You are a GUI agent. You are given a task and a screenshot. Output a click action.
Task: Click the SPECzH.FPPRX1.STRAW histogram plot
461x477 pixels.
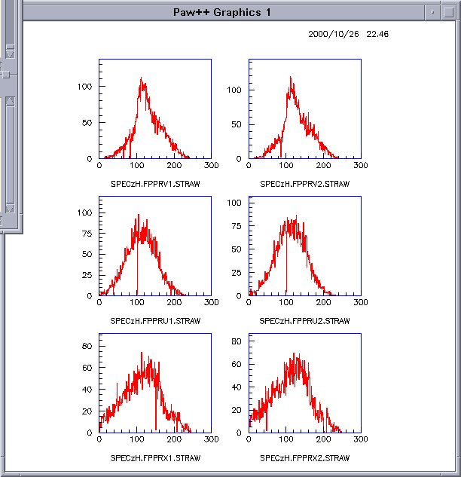pos(155,384)
